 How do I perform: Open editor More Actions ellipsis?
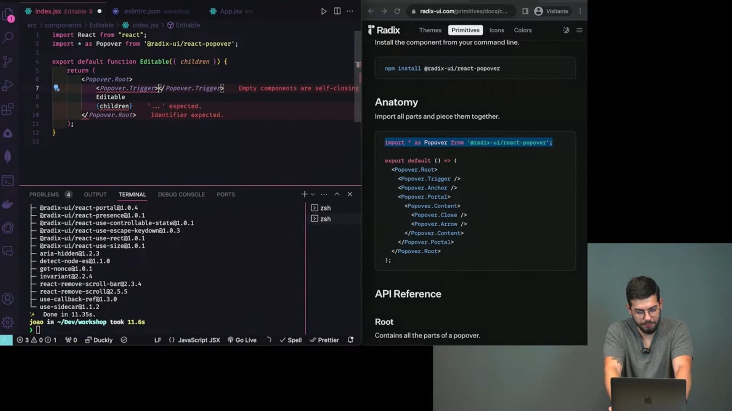[350, 11]
